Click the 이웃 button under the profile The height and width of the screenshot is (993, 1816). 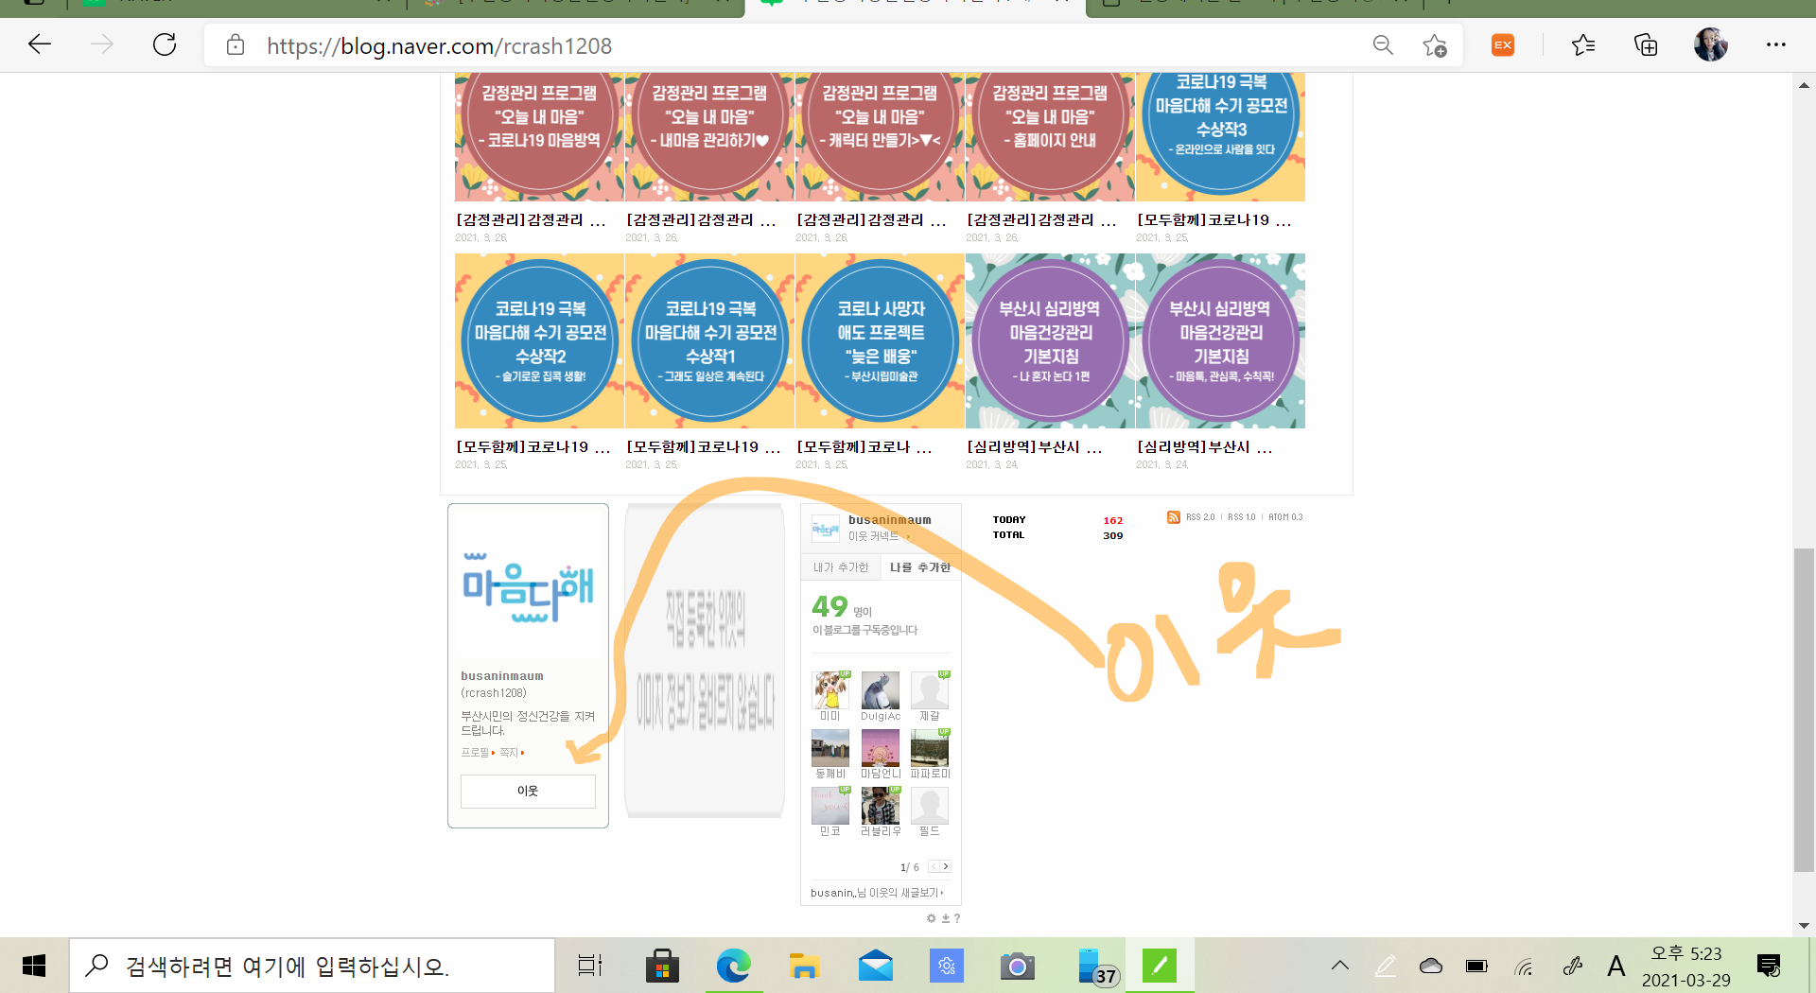(528, 791)
